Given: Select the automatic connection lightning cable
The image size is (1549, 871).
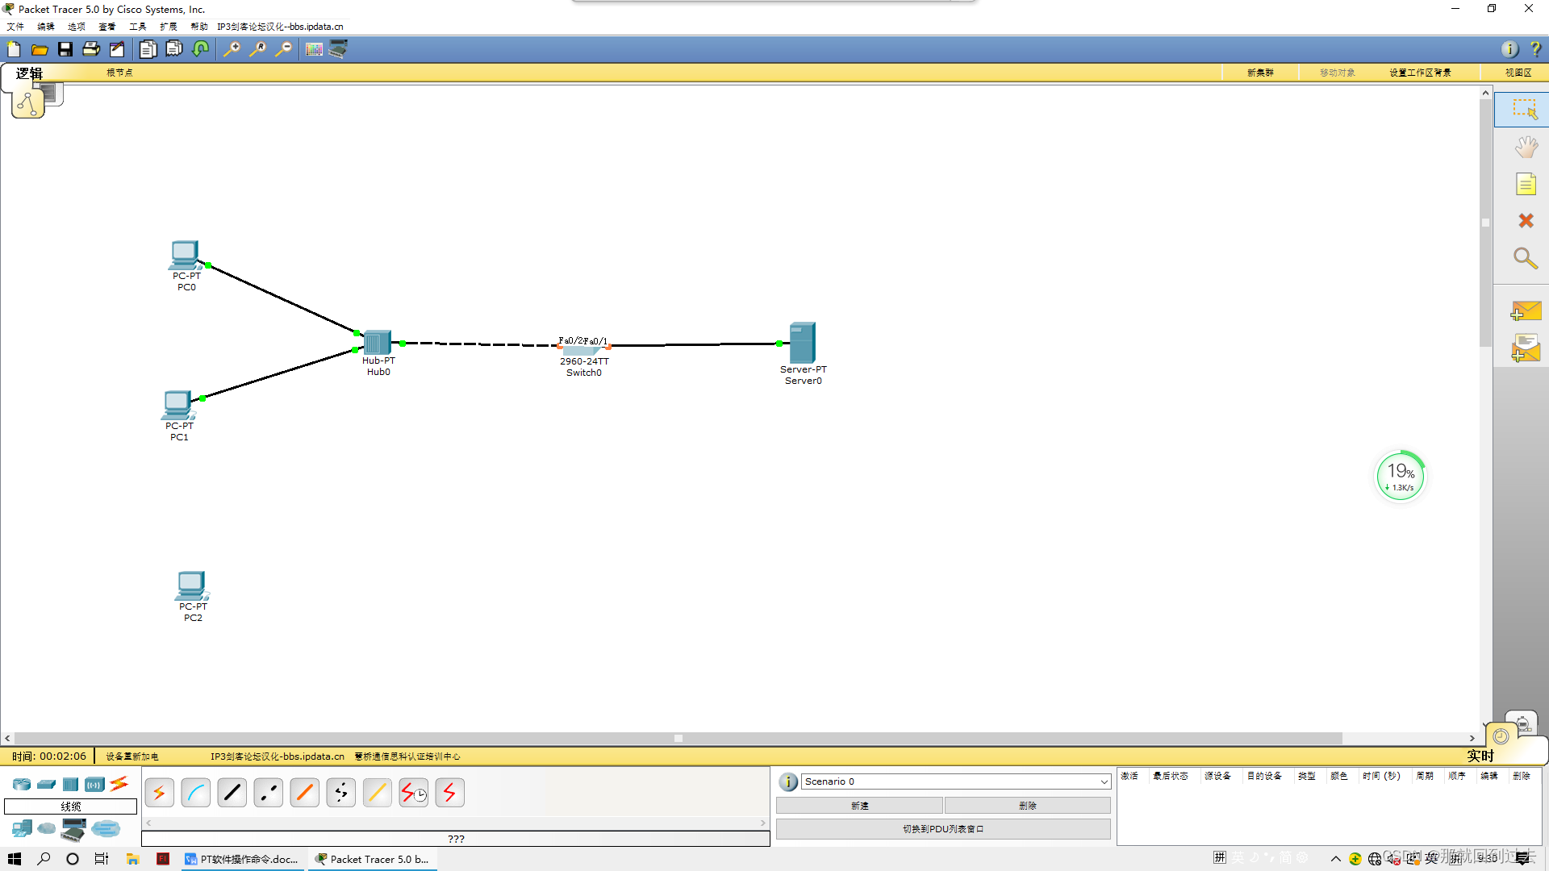Looking at the screenshot, I should pos(159,793).
